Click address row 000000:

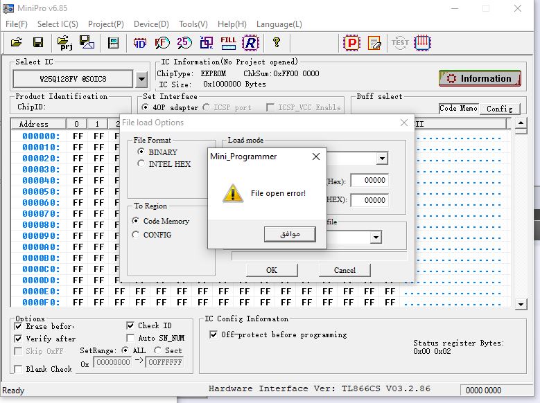pyautogui.click(x=41, y=136)
